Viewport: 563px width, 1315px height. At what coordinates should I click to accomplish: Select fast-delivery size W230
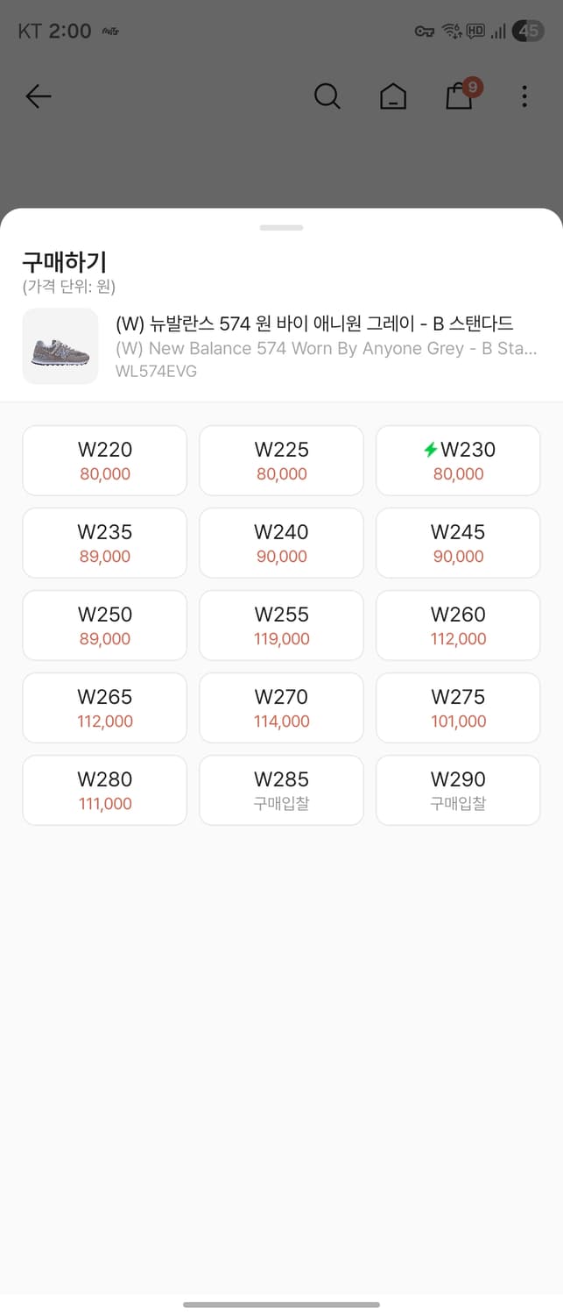458,460
